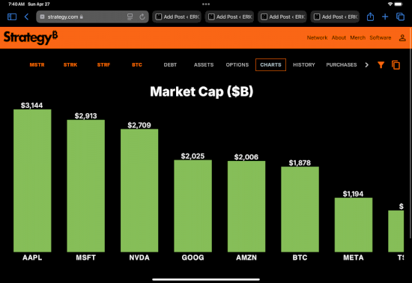This screenshot has height=283, width=412.
Task: Go back with the browser back arrow
Action: (26, 16)
